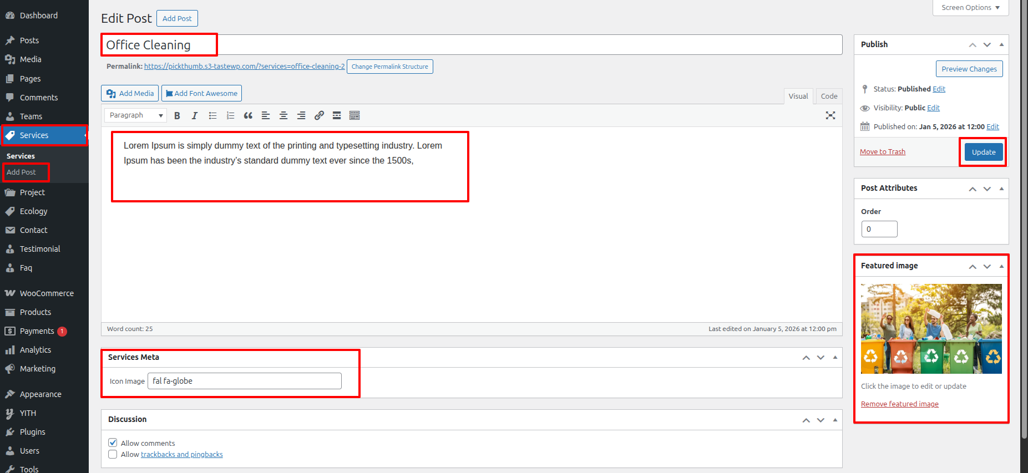The image size is (1028, 473).
Task: Open the Paragraph format dropdown
Action: pyautogui.click(x=135, y=115)
